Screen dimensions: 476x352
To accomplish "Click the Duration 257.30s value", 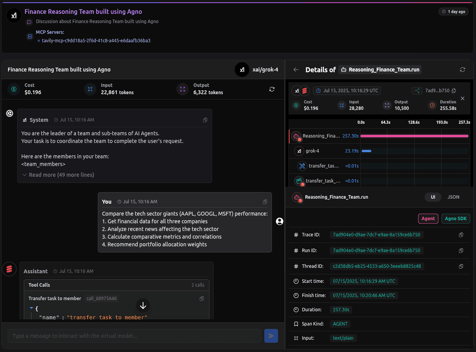I will point(341,310).
